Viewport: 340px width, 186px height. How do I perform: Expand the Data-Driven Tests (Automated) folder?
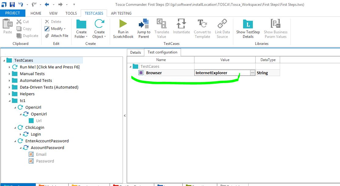click(9, 87)
